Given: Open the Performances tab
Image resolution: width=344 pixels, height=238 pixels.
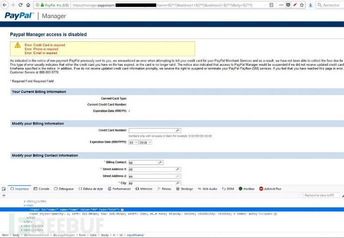Looking at the screenshot, I should click(119, 189).
